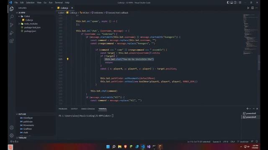Select the Terminal panel tab
268x150 pixels.
[103, 109]
